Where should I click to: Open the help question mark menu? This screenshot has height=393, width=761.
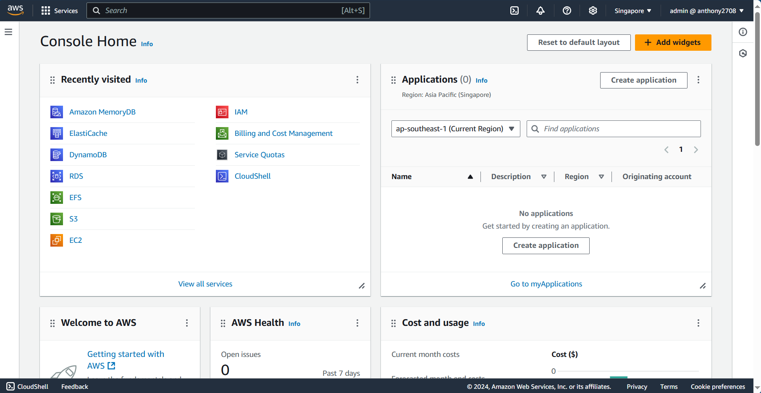click(x=567, y=10)
